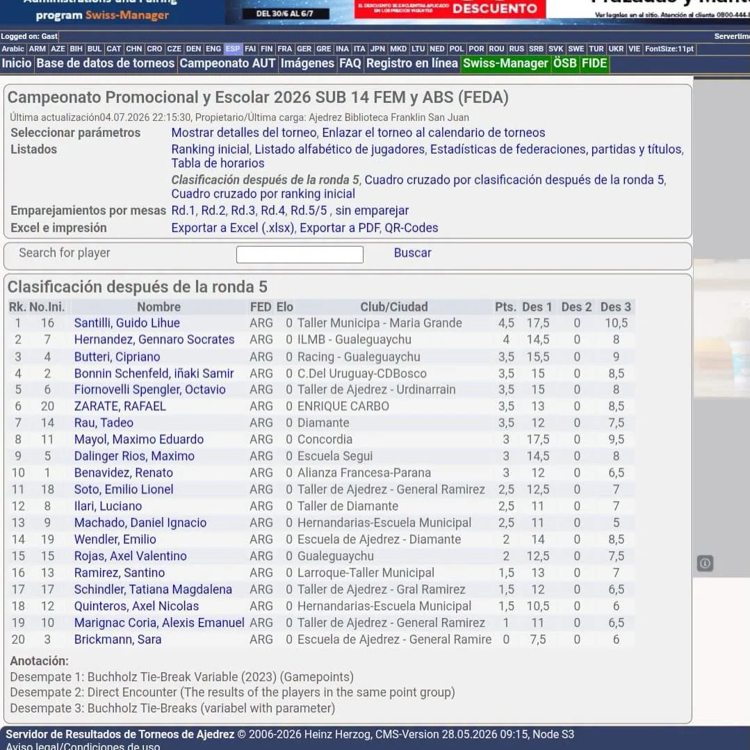Click the Buscar link
This screenshot has height=750, width=750.
[x=412, y=253]
